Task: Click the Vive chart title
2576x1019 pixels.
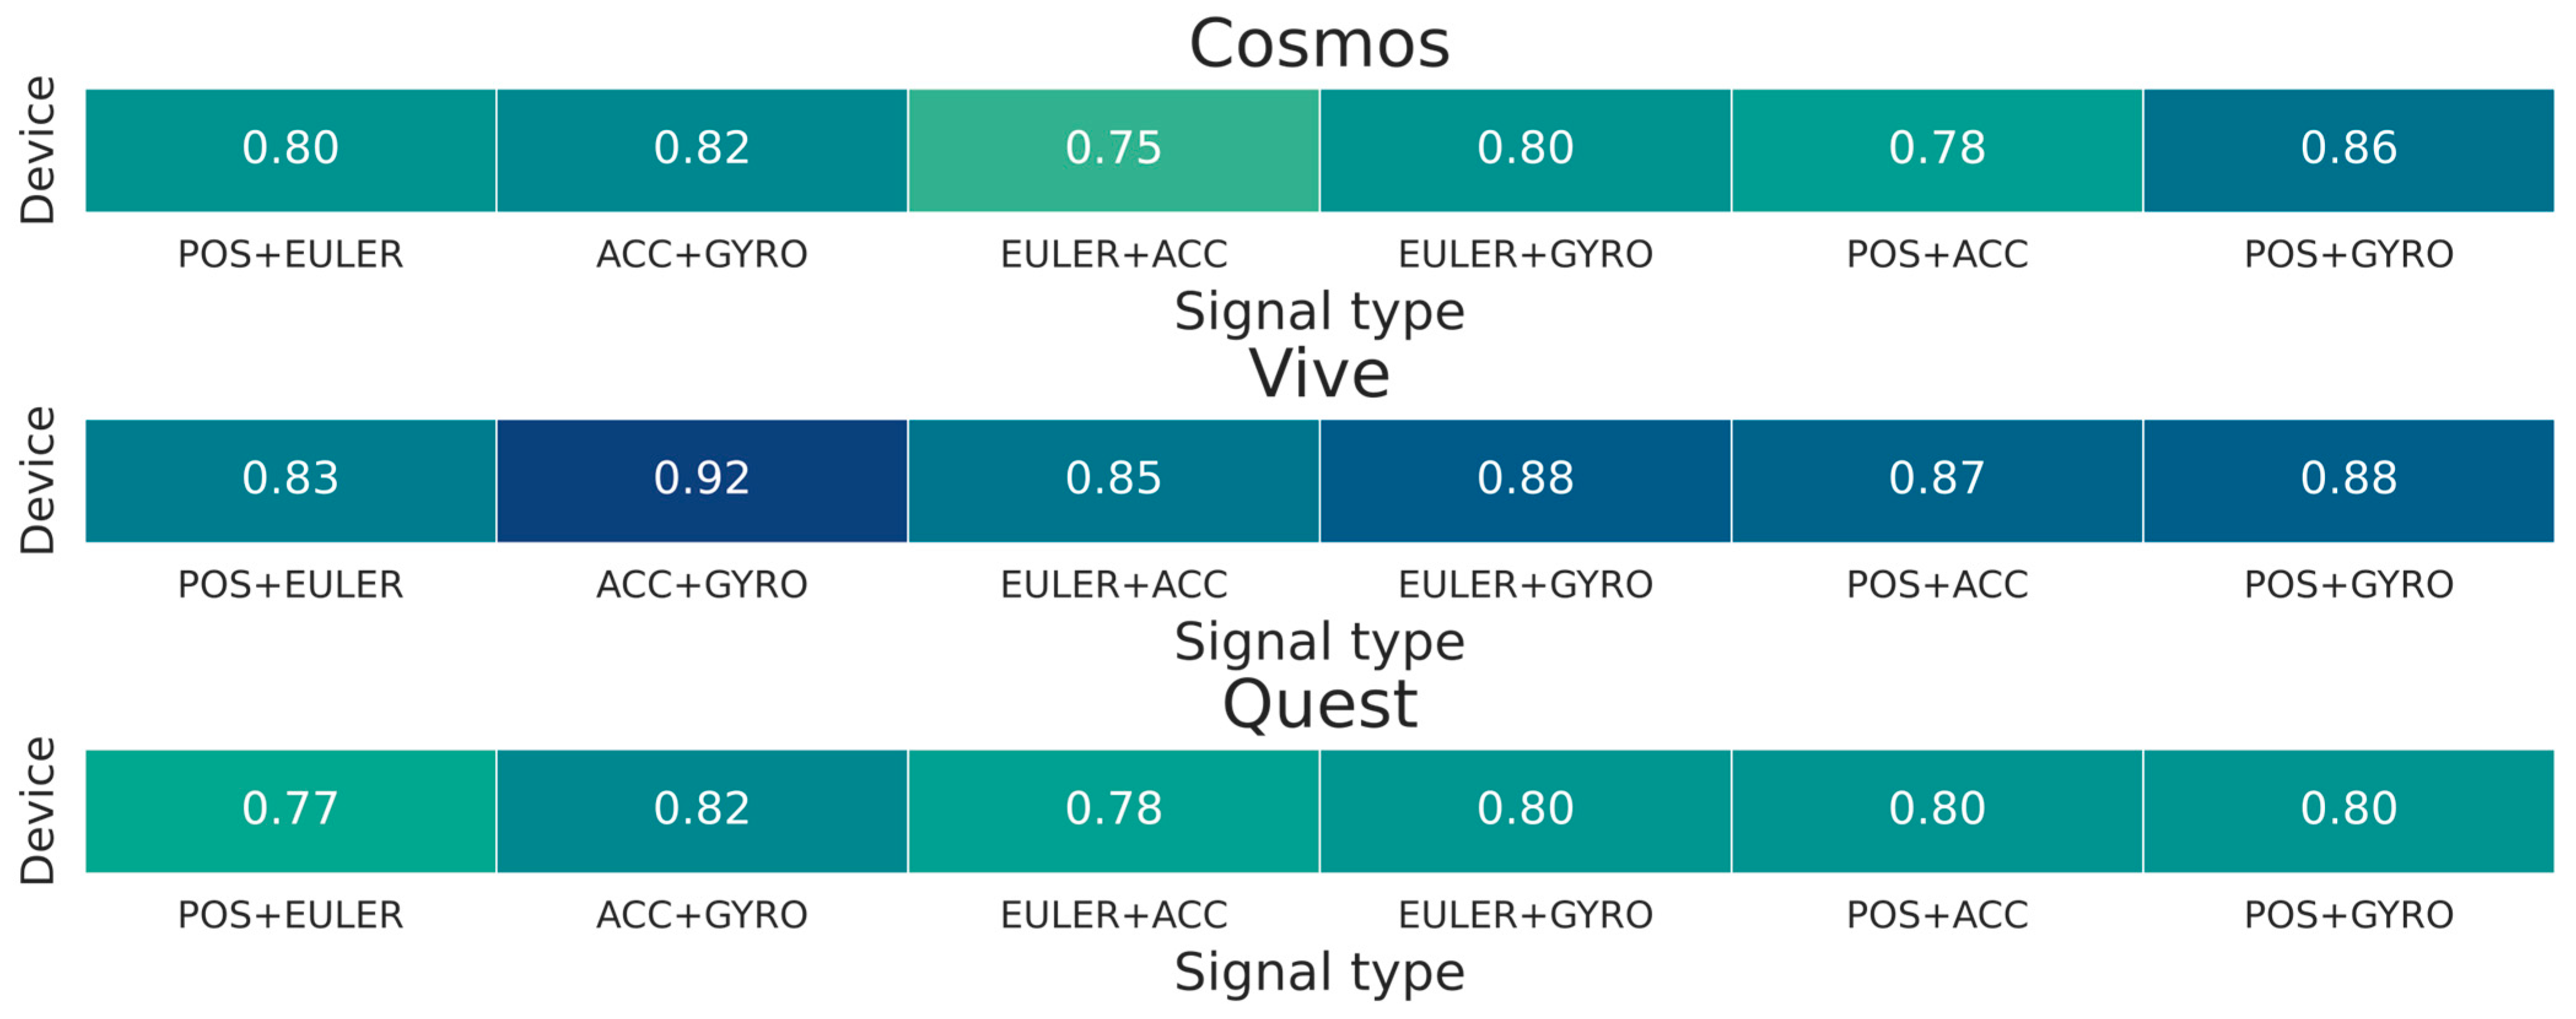Action: [x=1319, y=375]
